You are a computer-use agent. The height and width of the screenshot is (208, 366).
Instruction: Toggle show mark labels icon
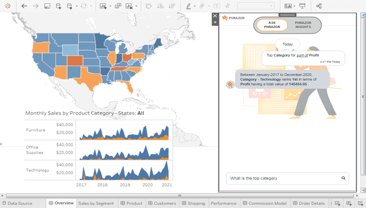217,6
